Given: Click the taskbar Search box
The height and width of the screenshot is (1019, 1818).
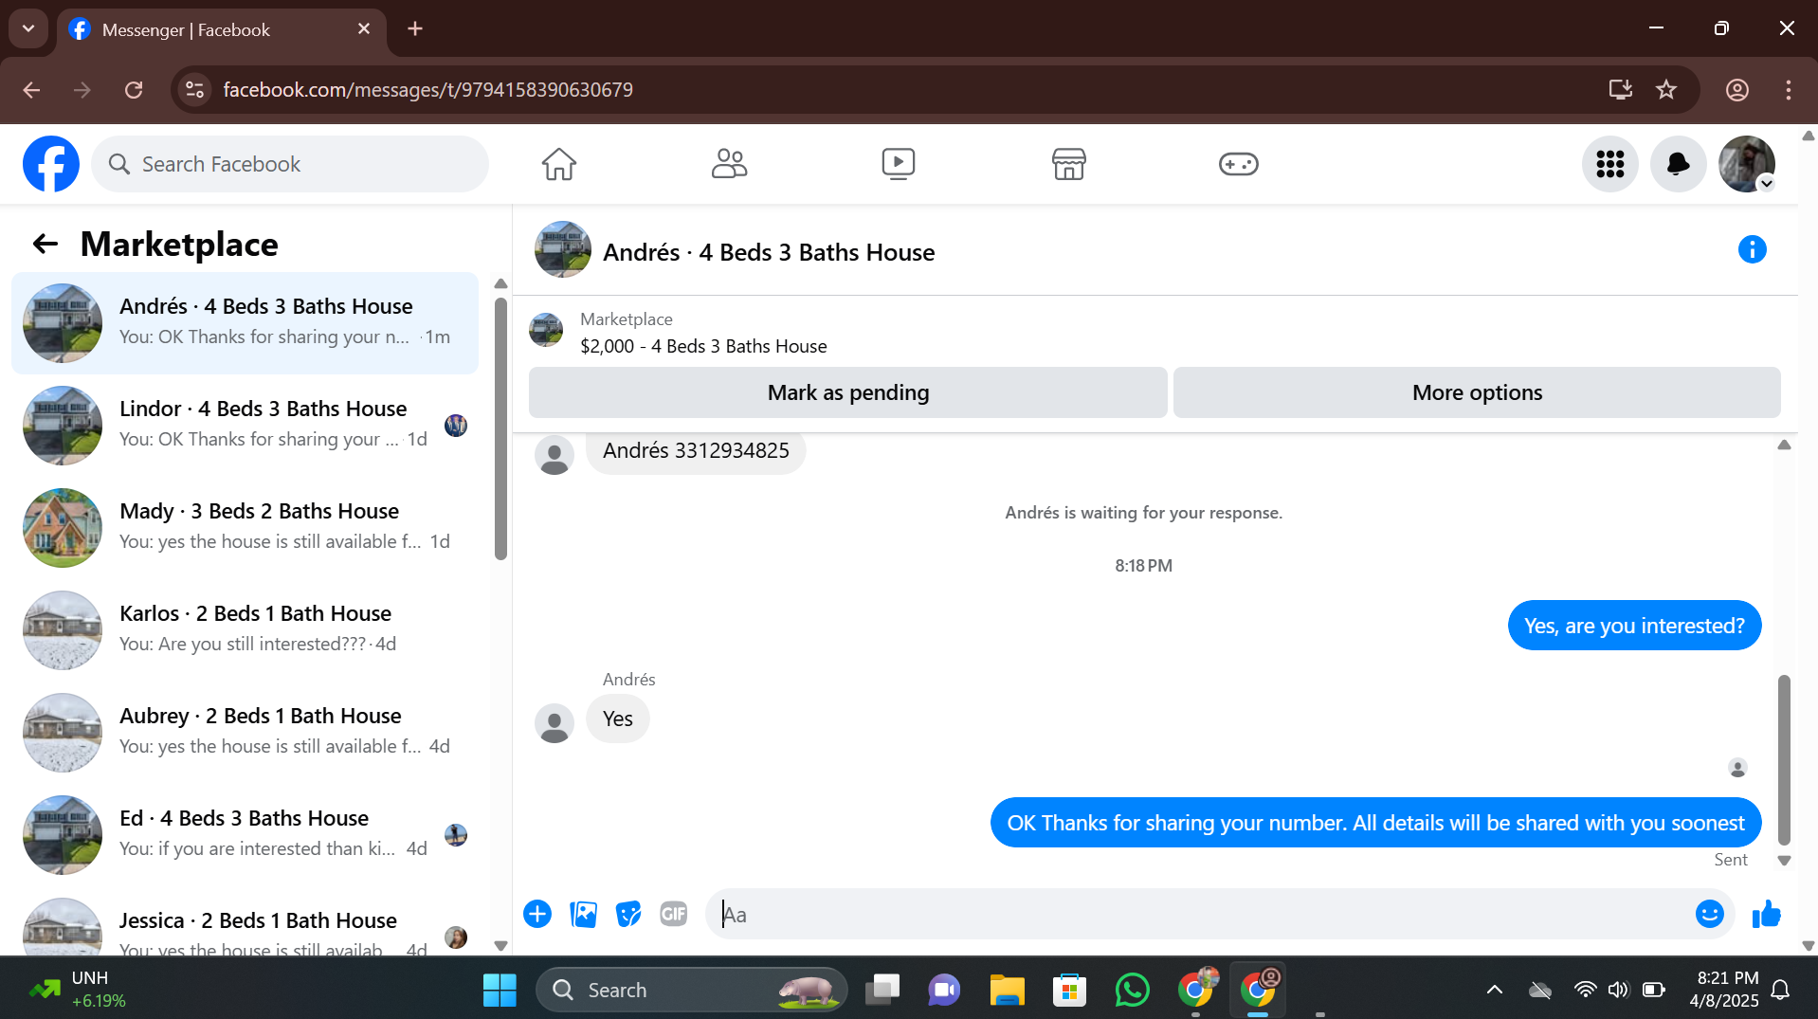Looking at the screenshot, I should [x=692, y=991].
